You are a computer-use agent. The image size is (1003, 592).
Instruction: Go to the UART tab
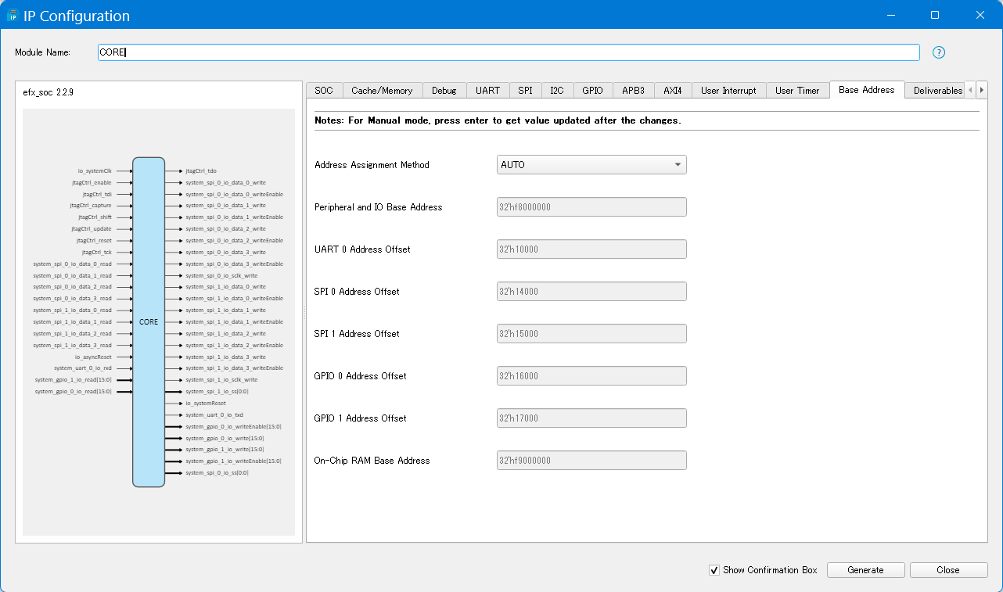click(487, 91)
